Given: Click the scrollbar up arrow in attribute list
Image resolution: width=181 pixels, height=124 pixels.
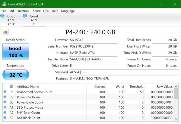Looking at the screenshot, I should point(176,86).
